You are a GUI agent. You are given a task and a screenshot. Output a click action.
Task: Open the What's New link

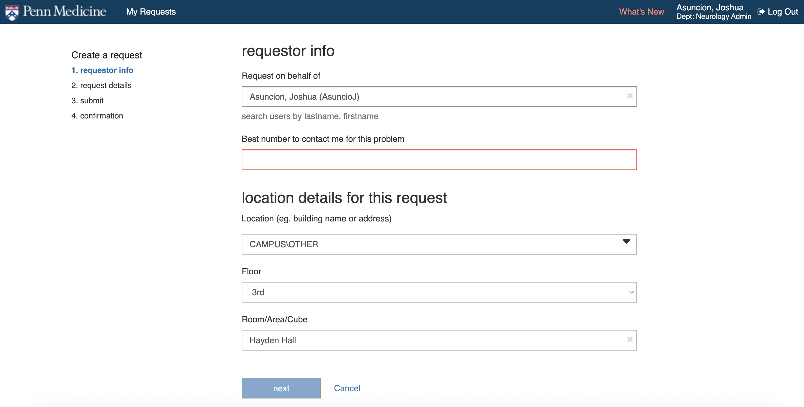[641, 12]
